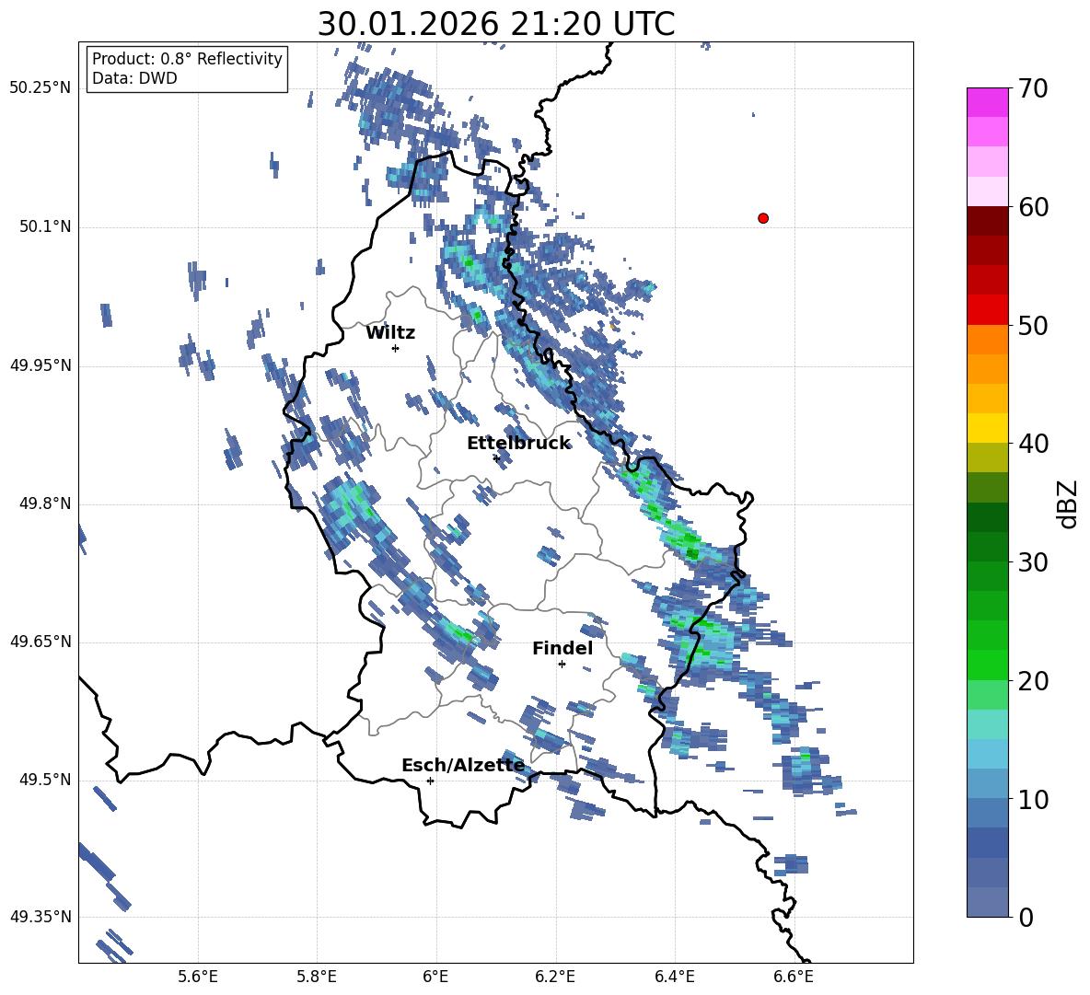The height and width of the screenshot is (995, 1090).
Task: Click the Findel cross marker
Action: click(562, 665)
